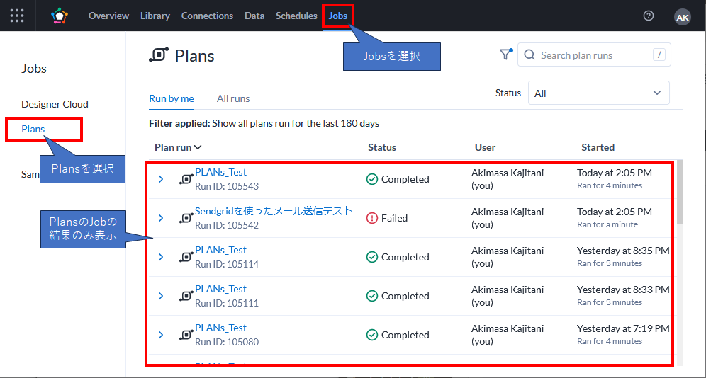Go to the Library page
Screen dimensions: 706x378
click(x=155, y=16)
